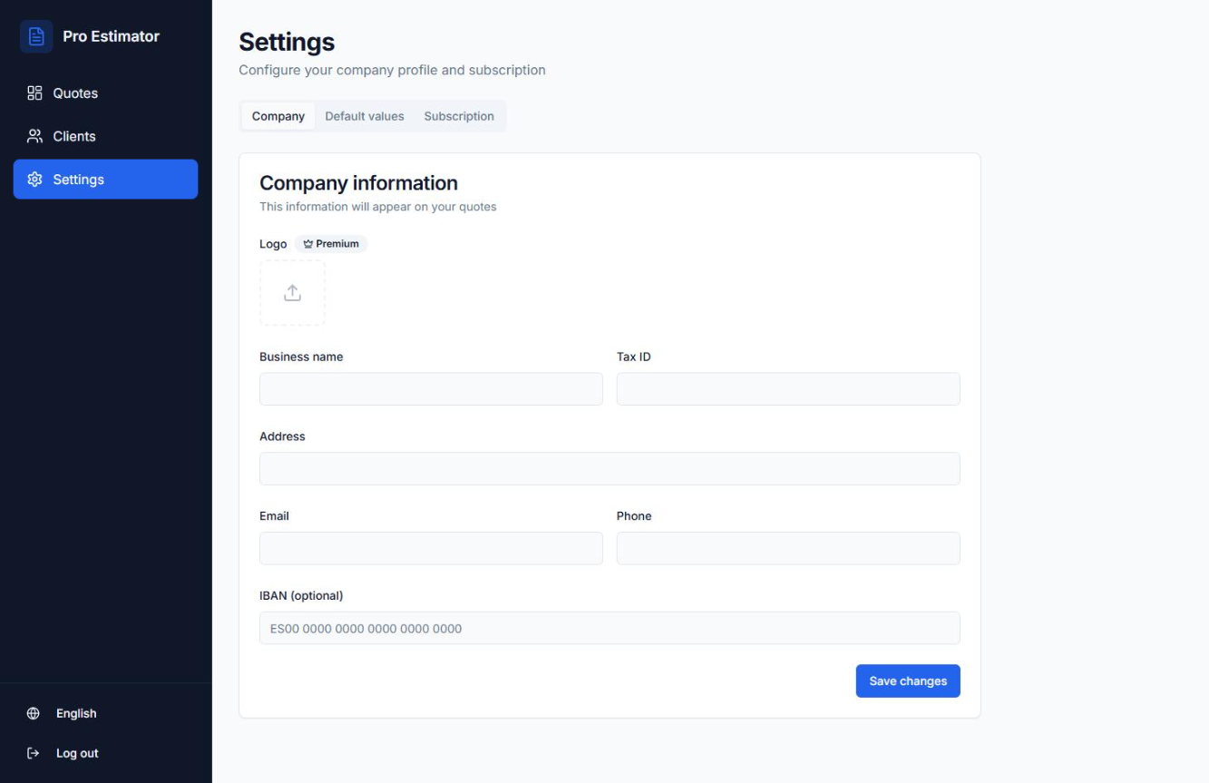The height and width of the screenshot is (783, 1209).
Task: Click the Settings gear icon
Action: click(34, 180)
